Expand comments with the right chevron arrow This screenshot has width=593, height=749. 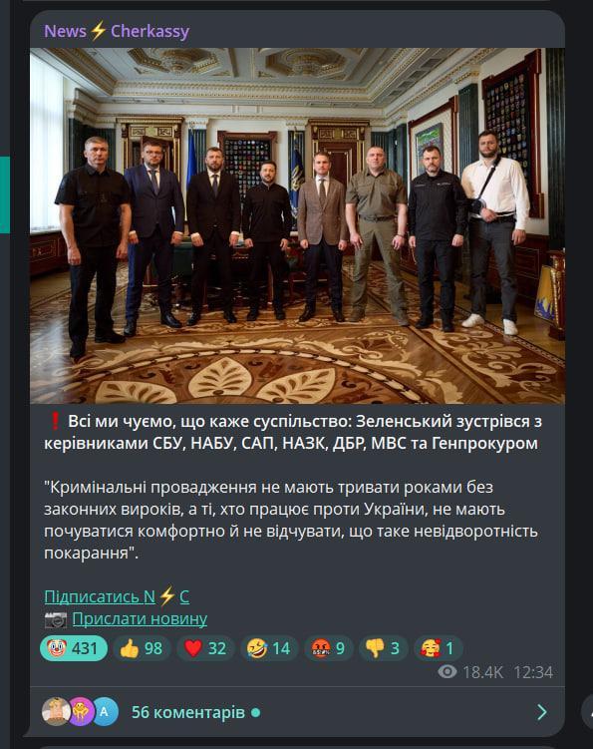click(542, 712)
